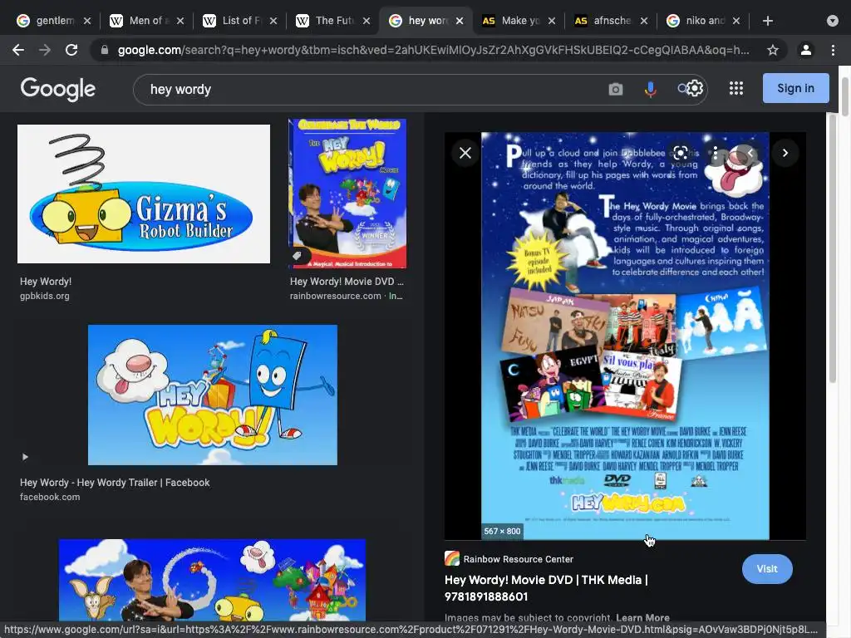Search by image with the camera icon
The width and height of the screenshot is (851, 638).
coord(616,89)
